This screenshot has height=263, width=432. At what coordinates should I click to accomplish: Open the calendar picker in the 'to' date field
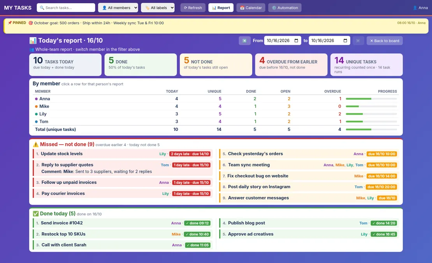pos(345,41)
